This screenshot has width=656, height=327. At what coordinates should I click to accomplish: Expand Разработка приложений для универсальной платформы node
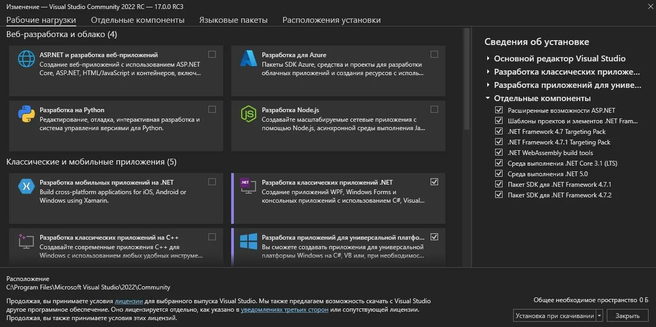(x=488, y=85)
